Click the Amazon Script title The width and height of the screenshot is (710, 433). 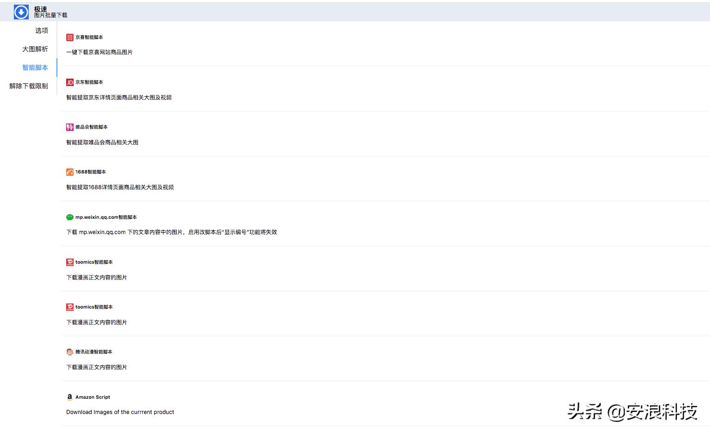point(93,397)
